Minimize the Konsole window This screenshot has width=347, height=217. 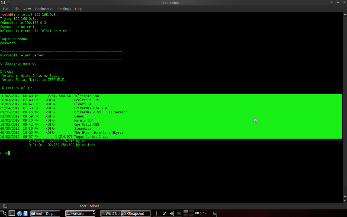pos(332,2)
